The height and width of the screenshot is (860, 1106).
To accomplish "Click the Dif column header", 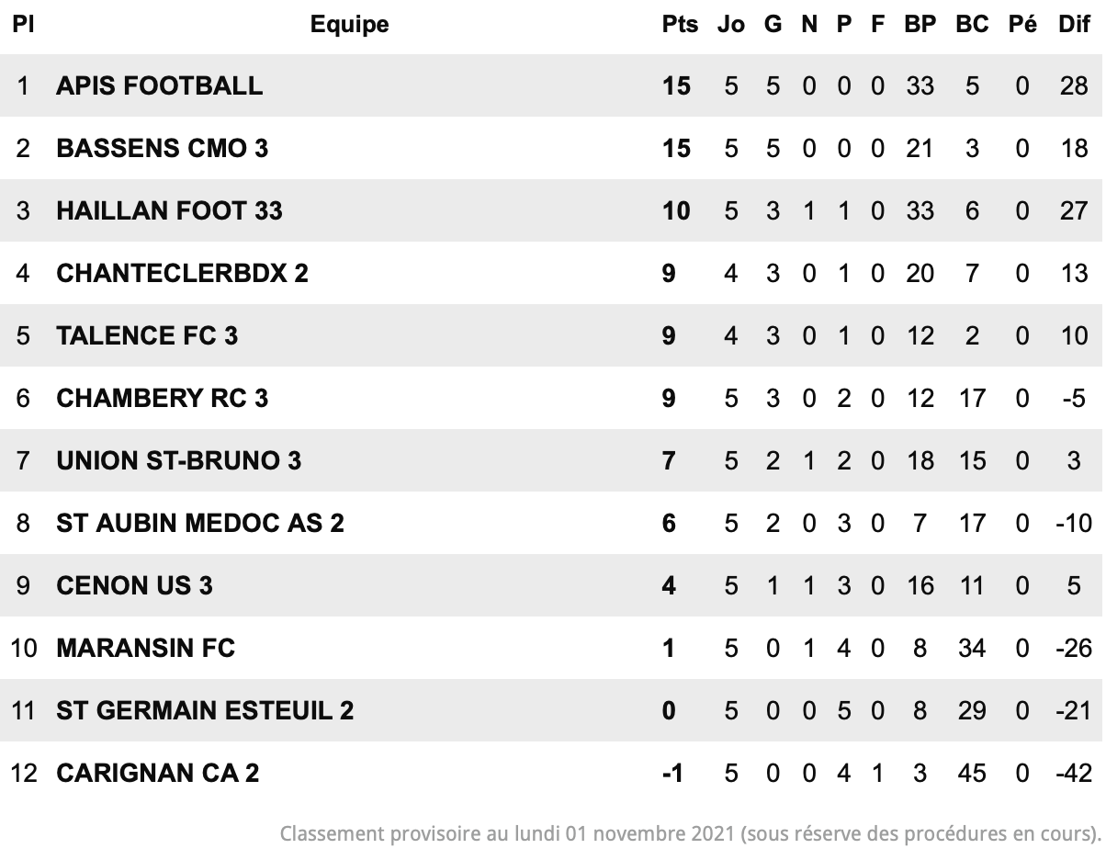I will click(1074, 25).
